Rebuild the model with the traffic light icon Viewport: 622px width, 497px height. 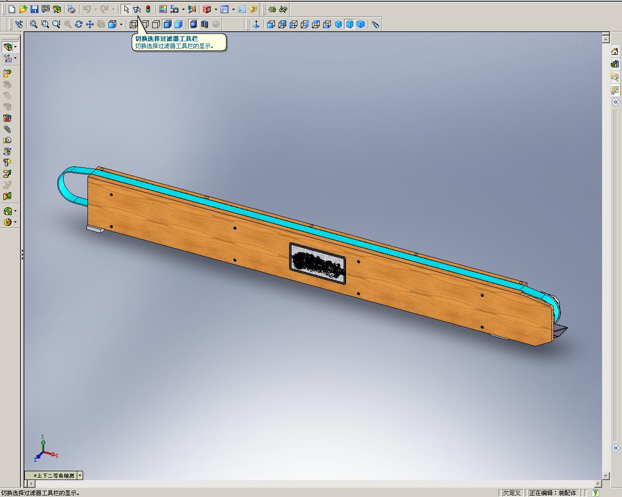pyautogui.click(x=148, y=9)
